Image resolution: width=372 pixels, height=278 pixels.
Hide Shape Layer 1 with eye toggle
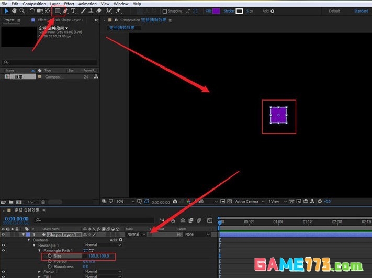click(4, 235)
